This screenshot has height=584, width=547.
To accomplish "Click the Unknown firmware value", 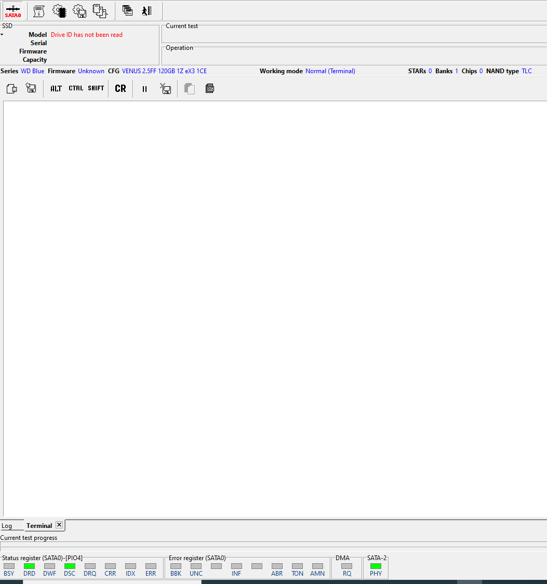I will pyautogui.click(x=91, y=71).
